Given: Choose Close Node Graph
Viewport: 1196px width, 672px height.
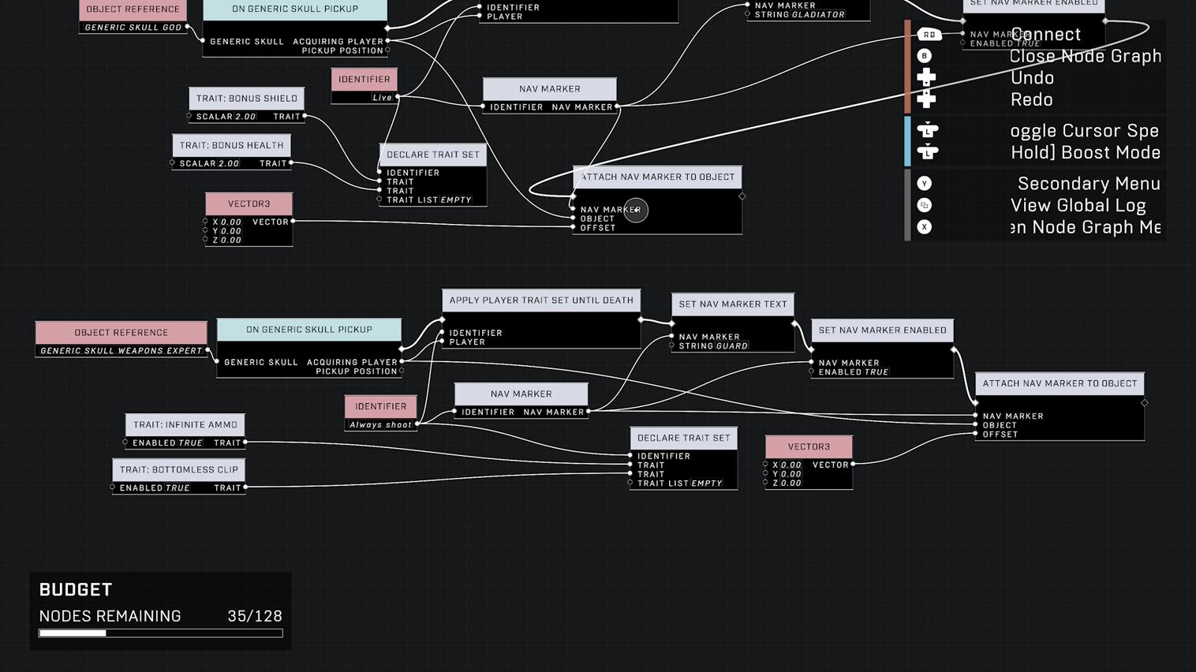Looking at the screenshot, I should 1086,56.
